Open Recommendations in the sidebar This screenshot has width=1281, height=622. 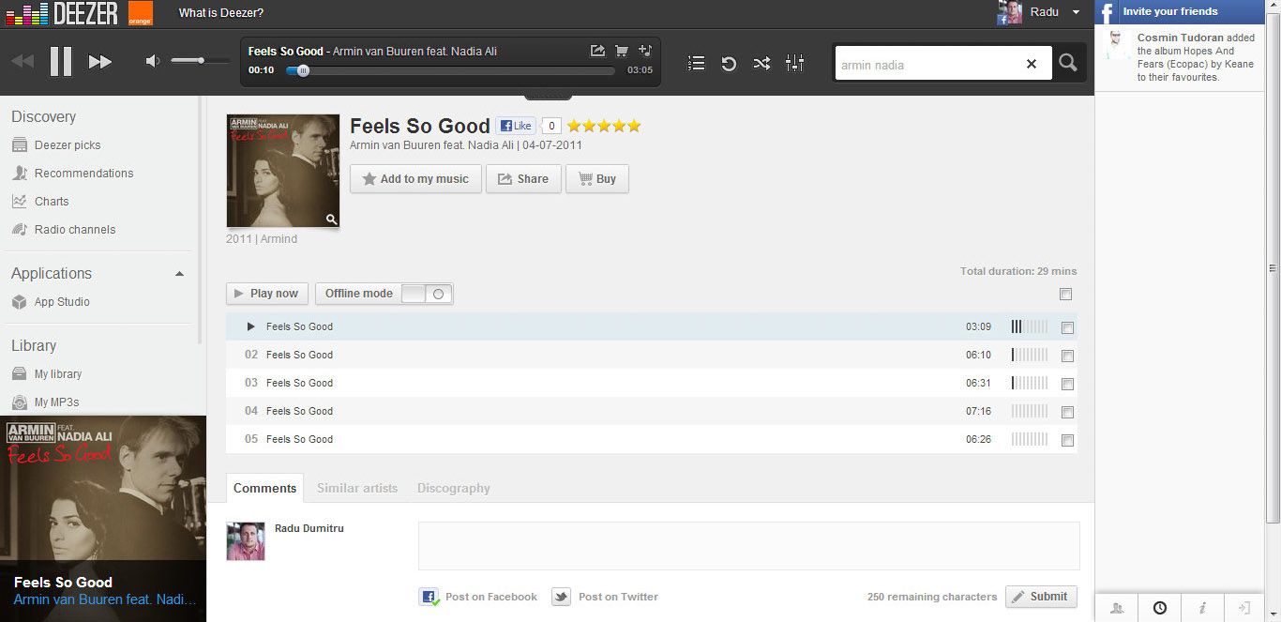(83, 174)
